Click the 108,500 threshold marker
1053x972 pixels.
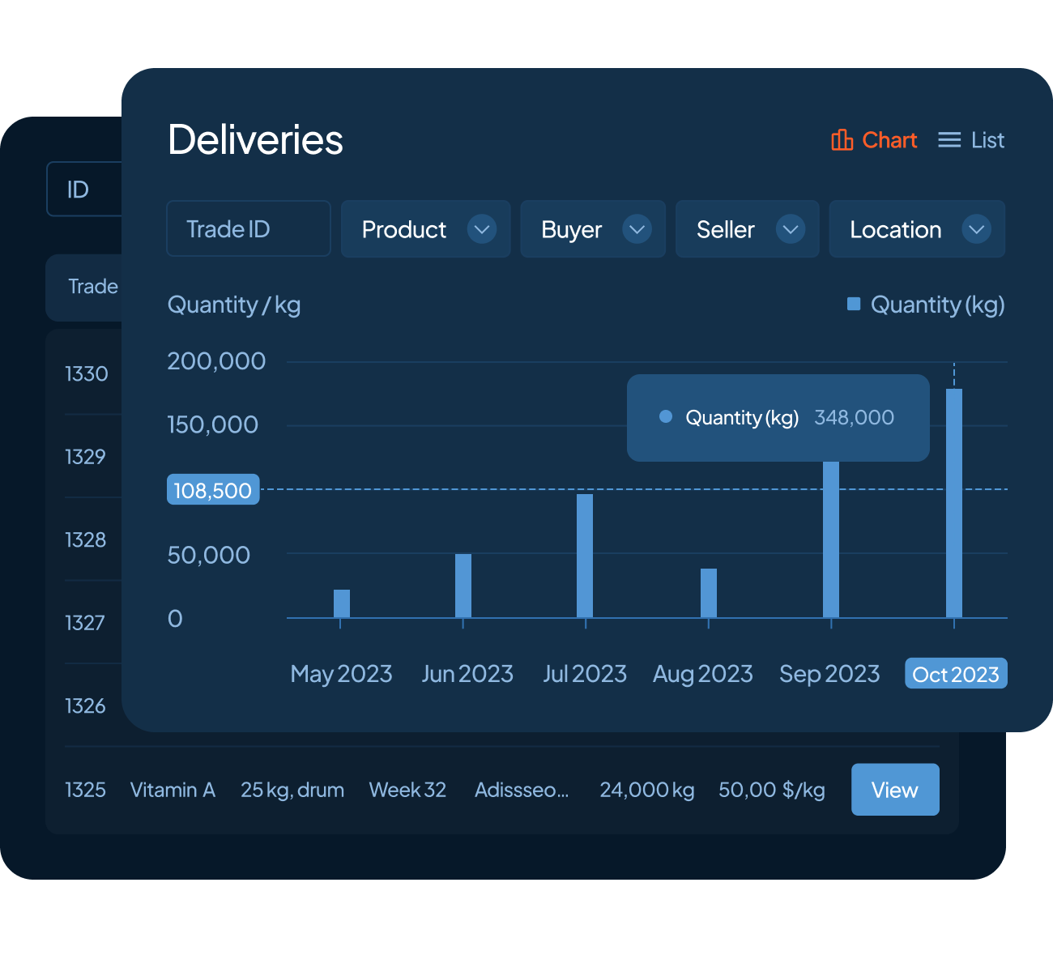(x=212, y=489)
